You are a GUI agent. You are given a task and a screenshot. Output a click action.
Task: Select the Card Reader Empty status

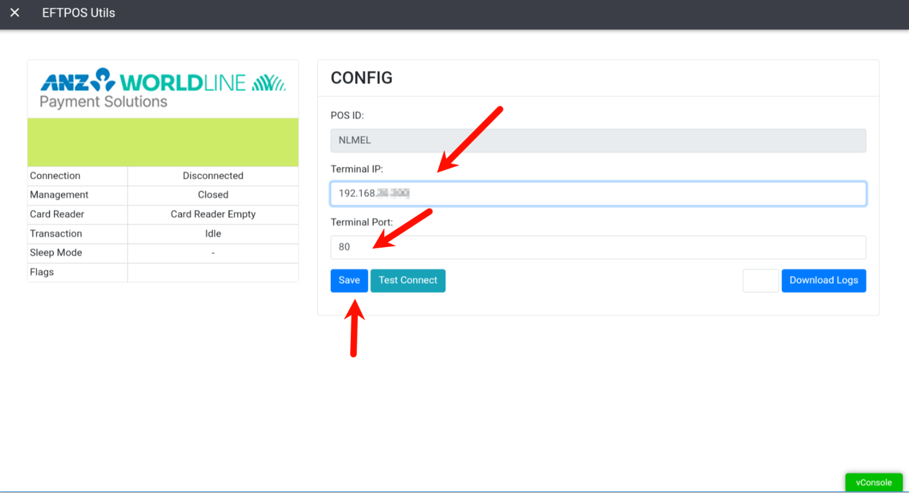point(212,214)
